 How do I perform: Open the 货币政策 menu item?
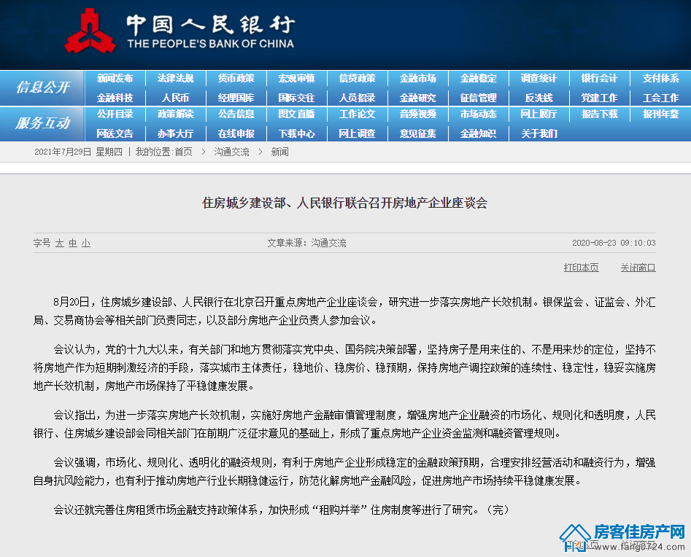click(x=236, y=79)
